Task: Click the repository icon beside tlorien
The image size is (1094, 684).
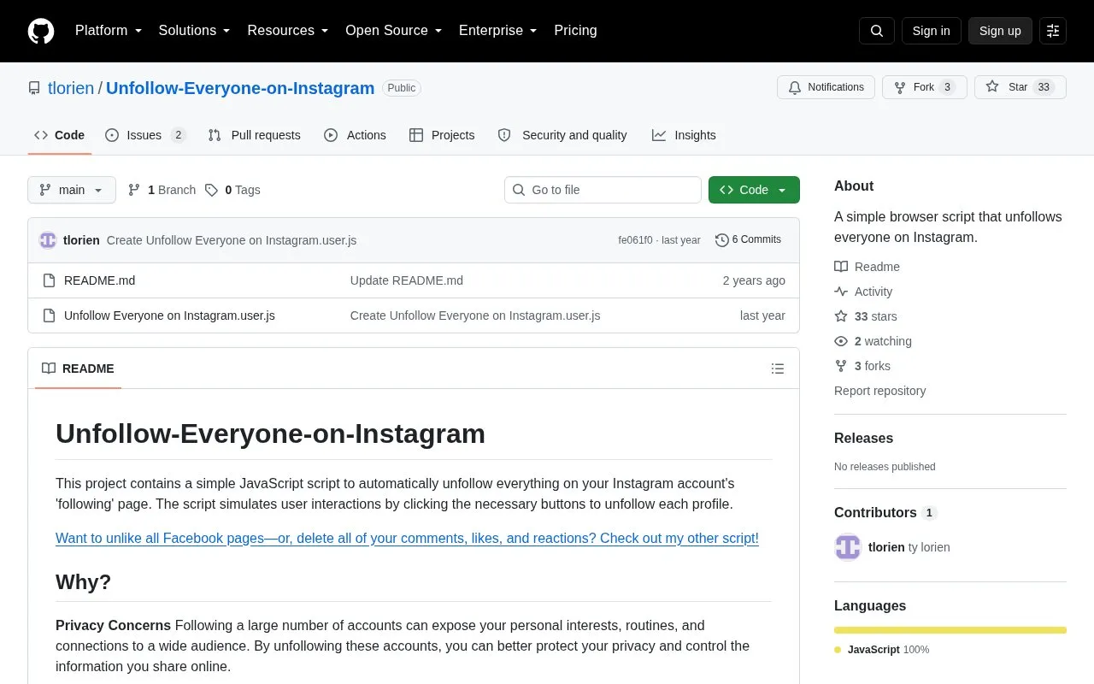Action: tap(34, 88)
